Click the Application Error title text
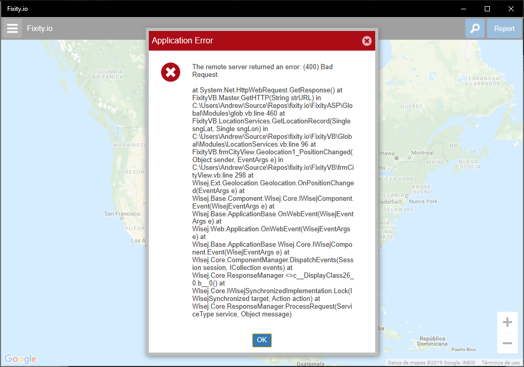The height and width of the screenshot is (367, 524). click(182, 40)
